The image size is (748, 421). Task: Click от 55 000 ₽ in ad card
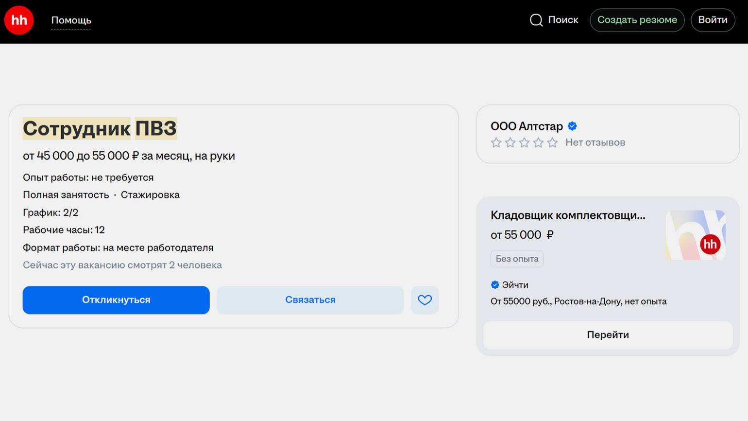(x=522, y=235)
